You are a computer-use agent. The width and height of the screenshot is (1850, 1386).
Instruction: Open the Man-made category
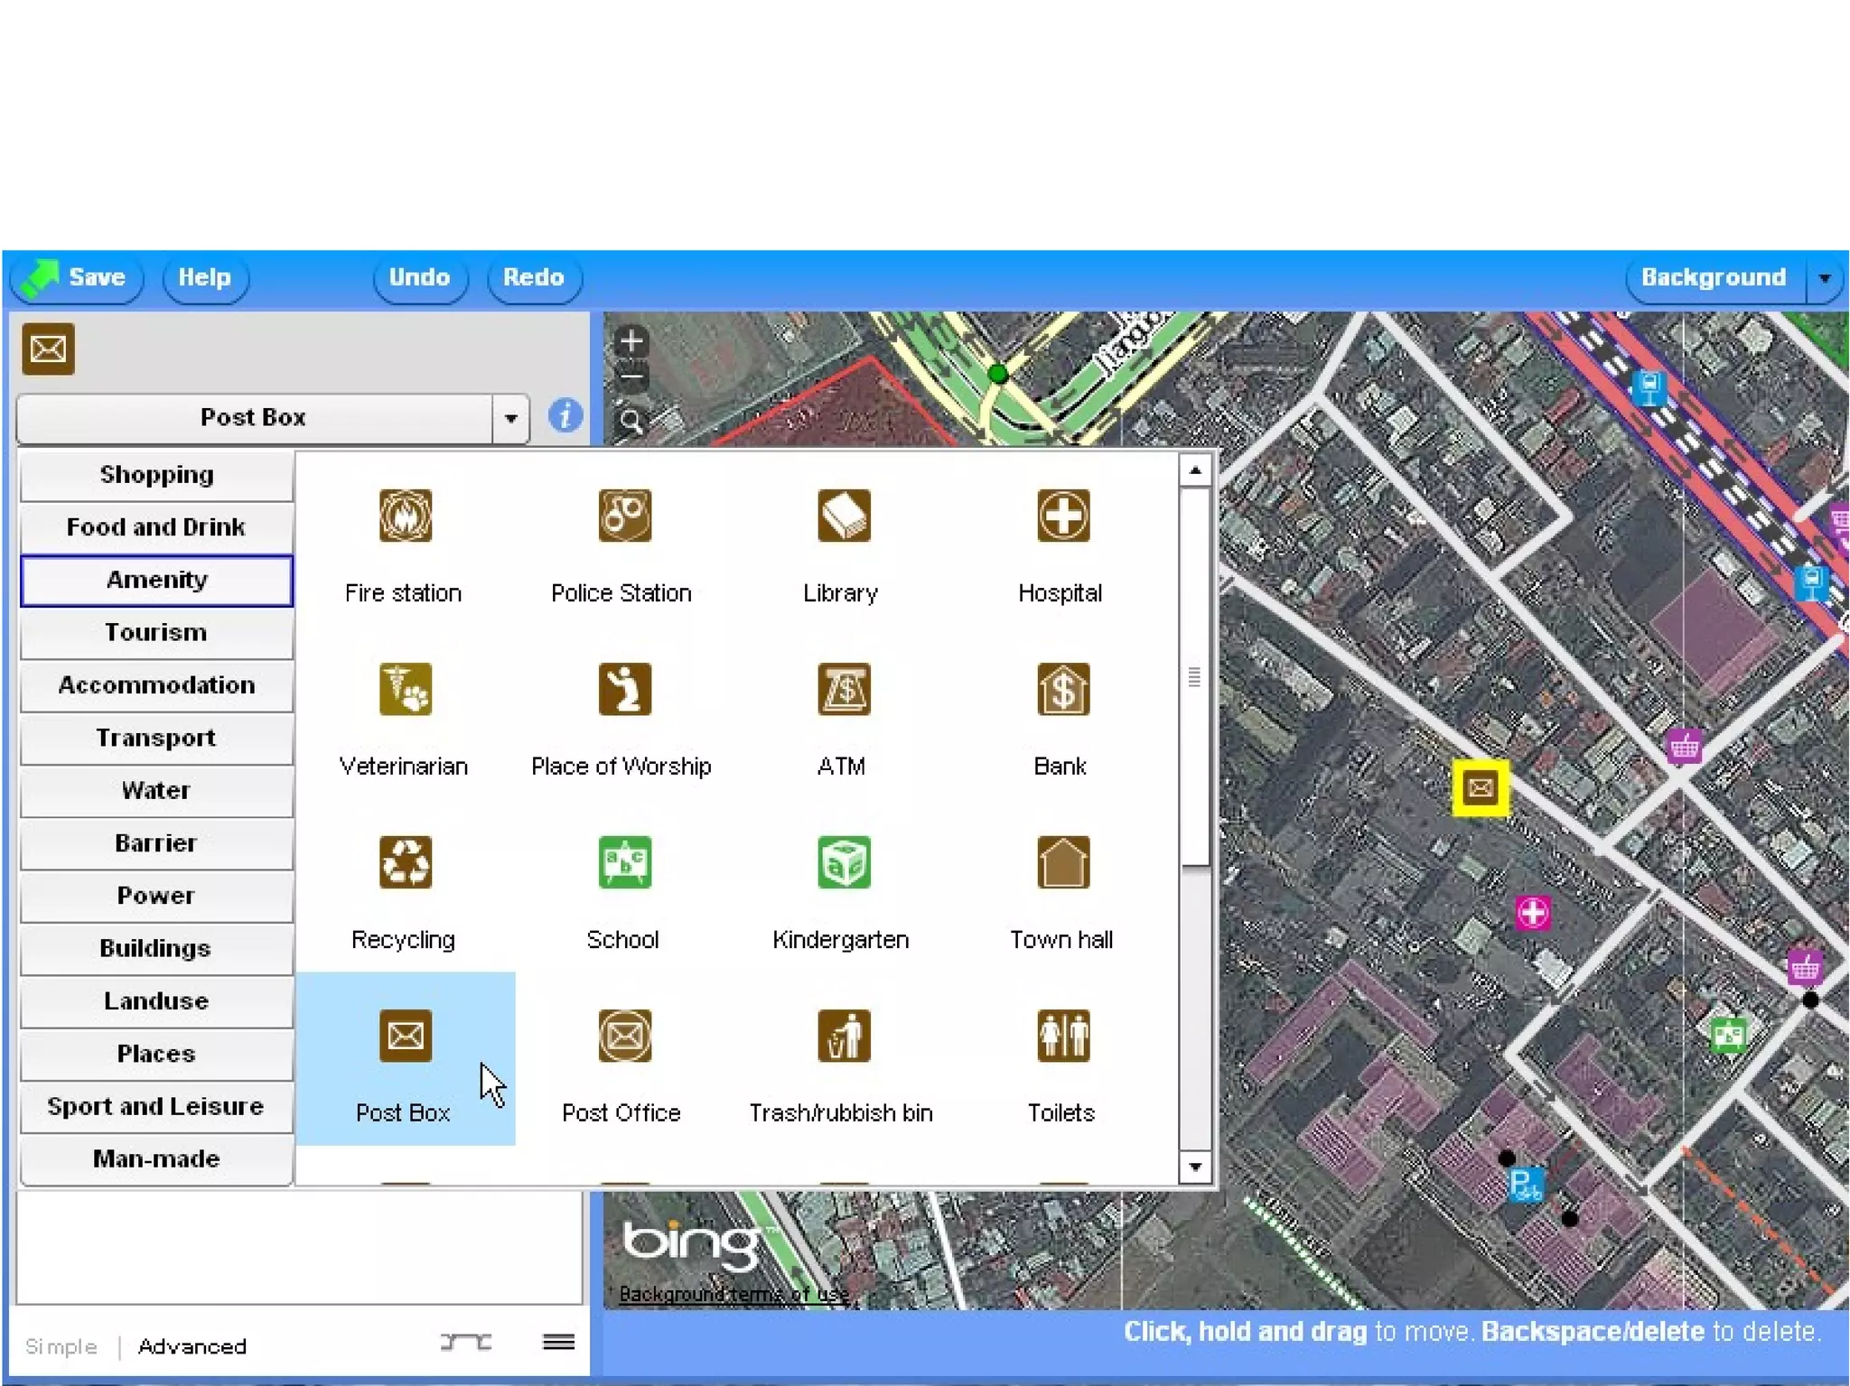pyautogui.click(x=156, y=1159)
